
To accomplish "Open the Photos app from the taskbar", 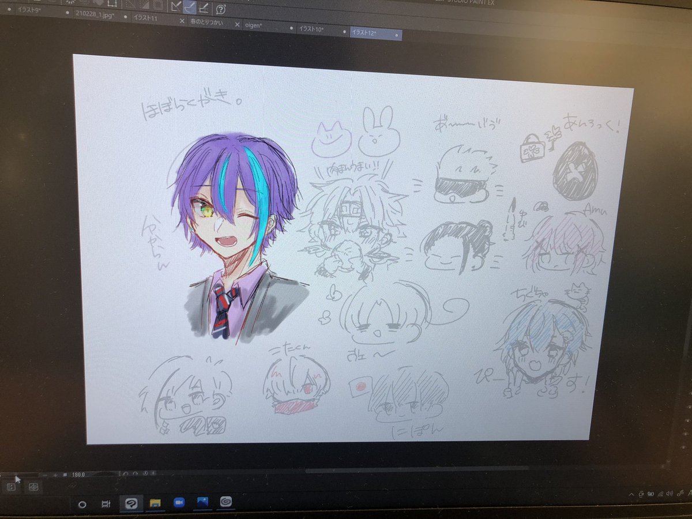I will point(203,502).
